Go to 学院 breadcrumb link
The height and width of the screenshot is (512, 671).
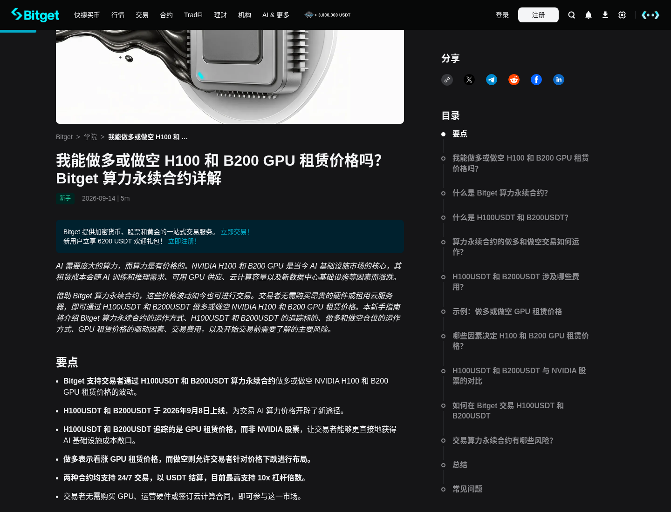click(x=90, y=137)
